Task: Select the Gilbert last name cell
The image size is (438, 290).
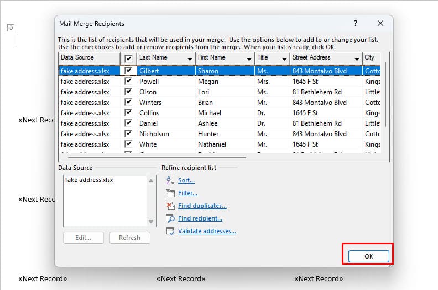Action: [166, 71]
